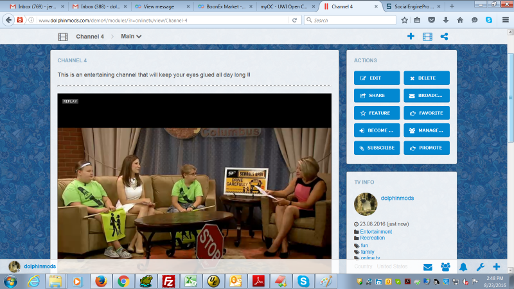Click the Subscribe action button

(377, 148)
